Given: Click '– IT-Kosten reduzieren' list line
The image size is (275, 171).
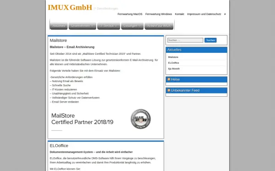Looking at the screenshot, I should pos(63,89).
